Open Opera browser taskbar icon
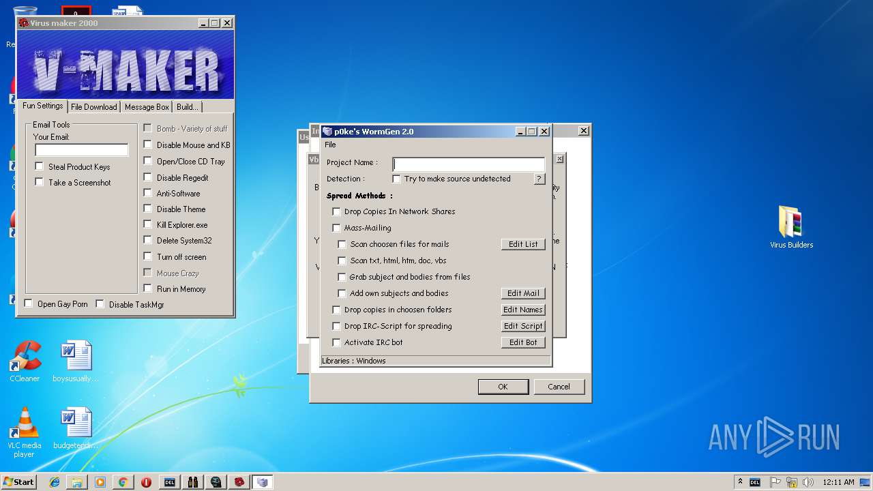The height and width of the screenshot is (491, 873). (x=146, y=482)
